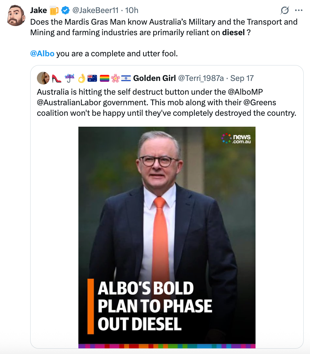Click the Australian flag emoji
The height and width of the screenshot is (354, 310).
92,78
